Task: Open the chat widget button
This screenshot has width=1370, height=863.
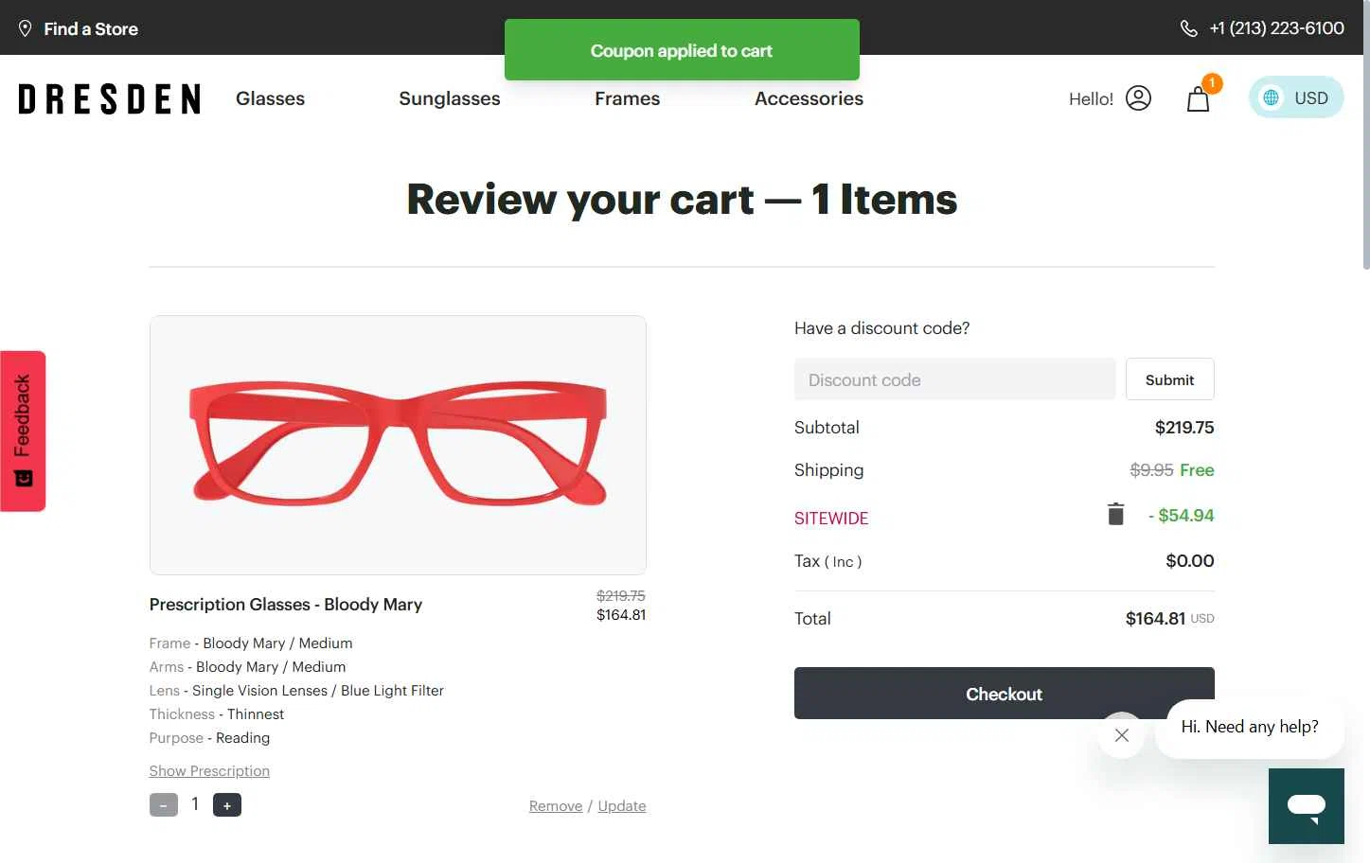Action: [x=1307, y=806]
